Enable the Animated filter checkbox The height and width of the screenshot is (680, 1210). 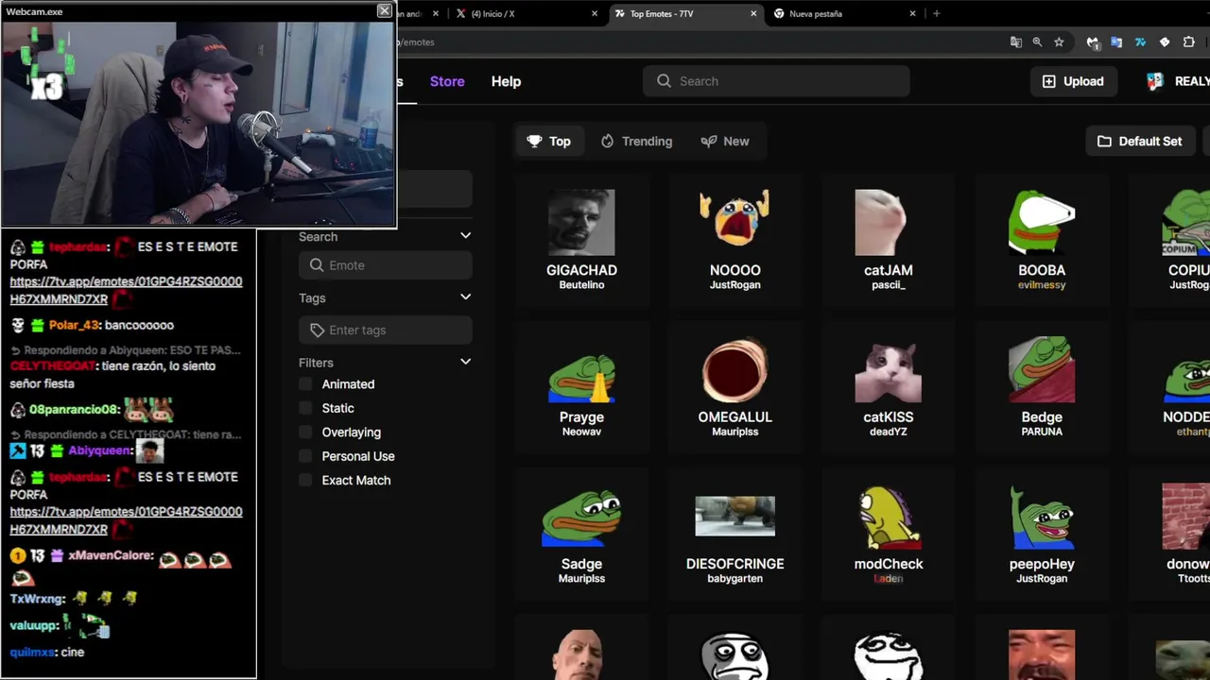305,383
